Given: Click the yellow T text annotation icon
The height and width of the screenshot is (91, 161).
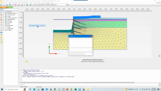Looking at the screenshot, I should pyautogui.click(x=1, y=35).
